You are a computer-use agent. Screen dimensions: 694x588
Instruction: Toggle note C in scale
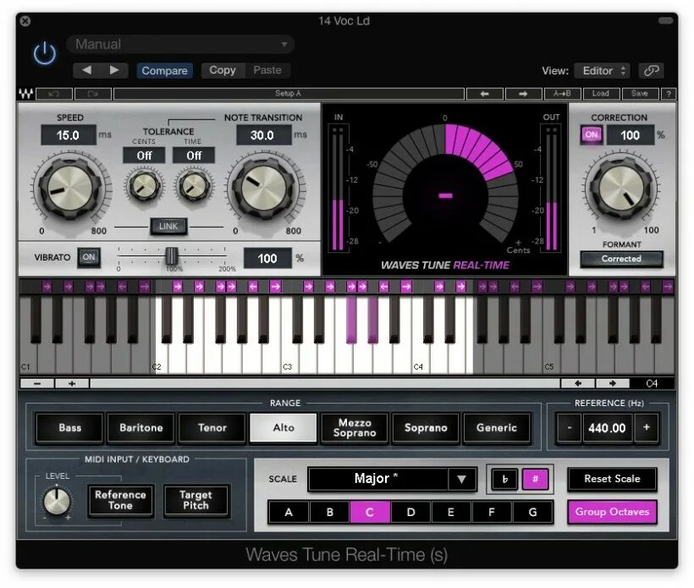point(370,513)
